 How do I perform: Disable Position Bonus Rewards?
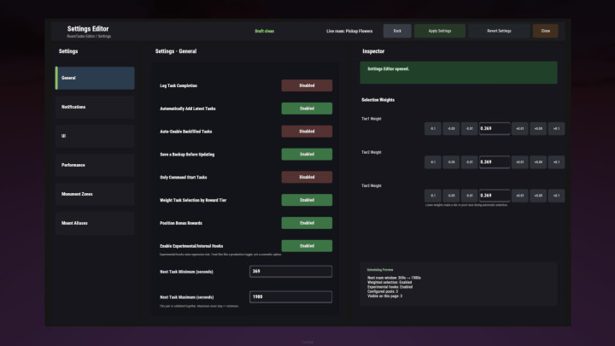click(x=307, y=223)
